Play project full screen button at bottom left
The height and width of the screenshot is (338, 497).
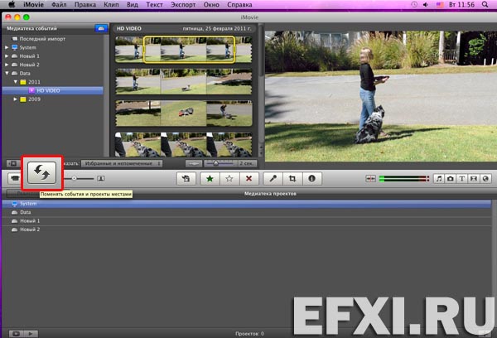(x=16, y=334)
